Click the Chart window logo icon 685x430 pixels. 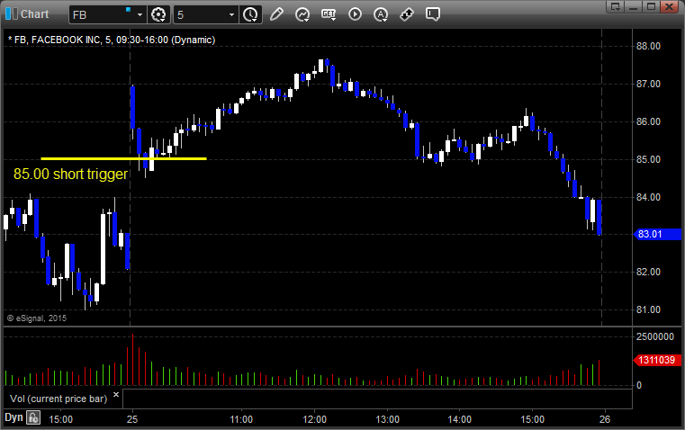pyautogui.click(x=12, y=14)
